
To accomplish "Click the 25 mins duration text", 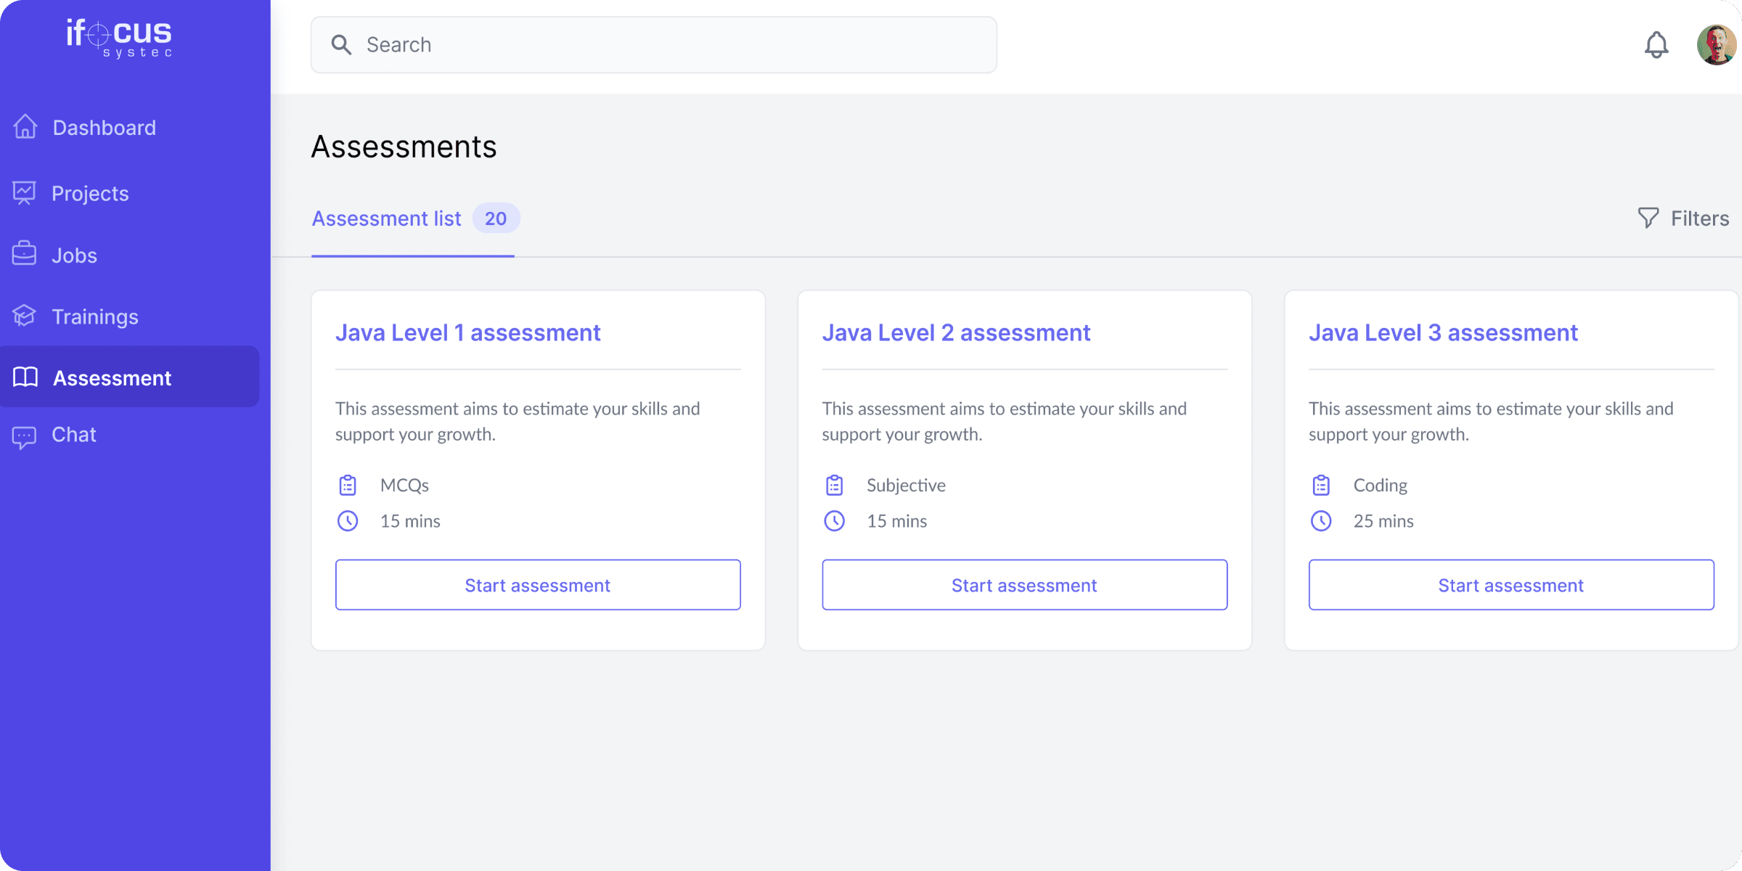I will tap(1383, 521).
